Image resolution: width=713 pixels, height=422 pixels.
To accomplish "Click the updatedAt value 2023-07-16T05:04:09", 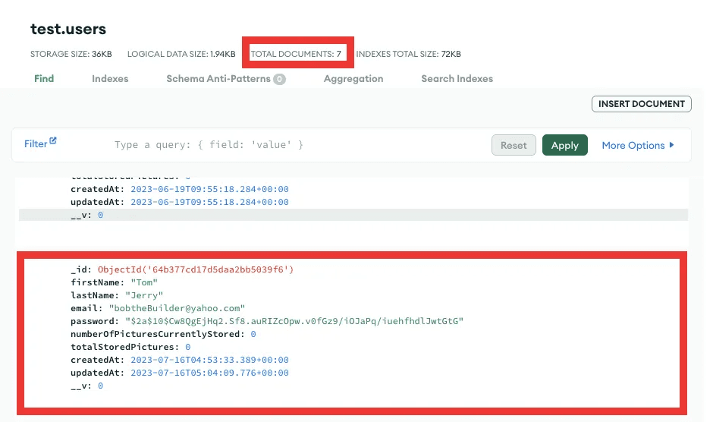I will pyautogui.click(x=209, y=373).
